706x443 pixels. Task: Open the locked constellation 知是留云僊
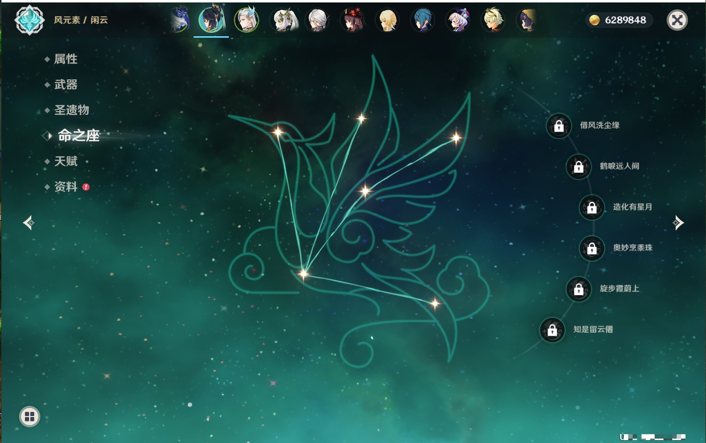click(552, 330)
